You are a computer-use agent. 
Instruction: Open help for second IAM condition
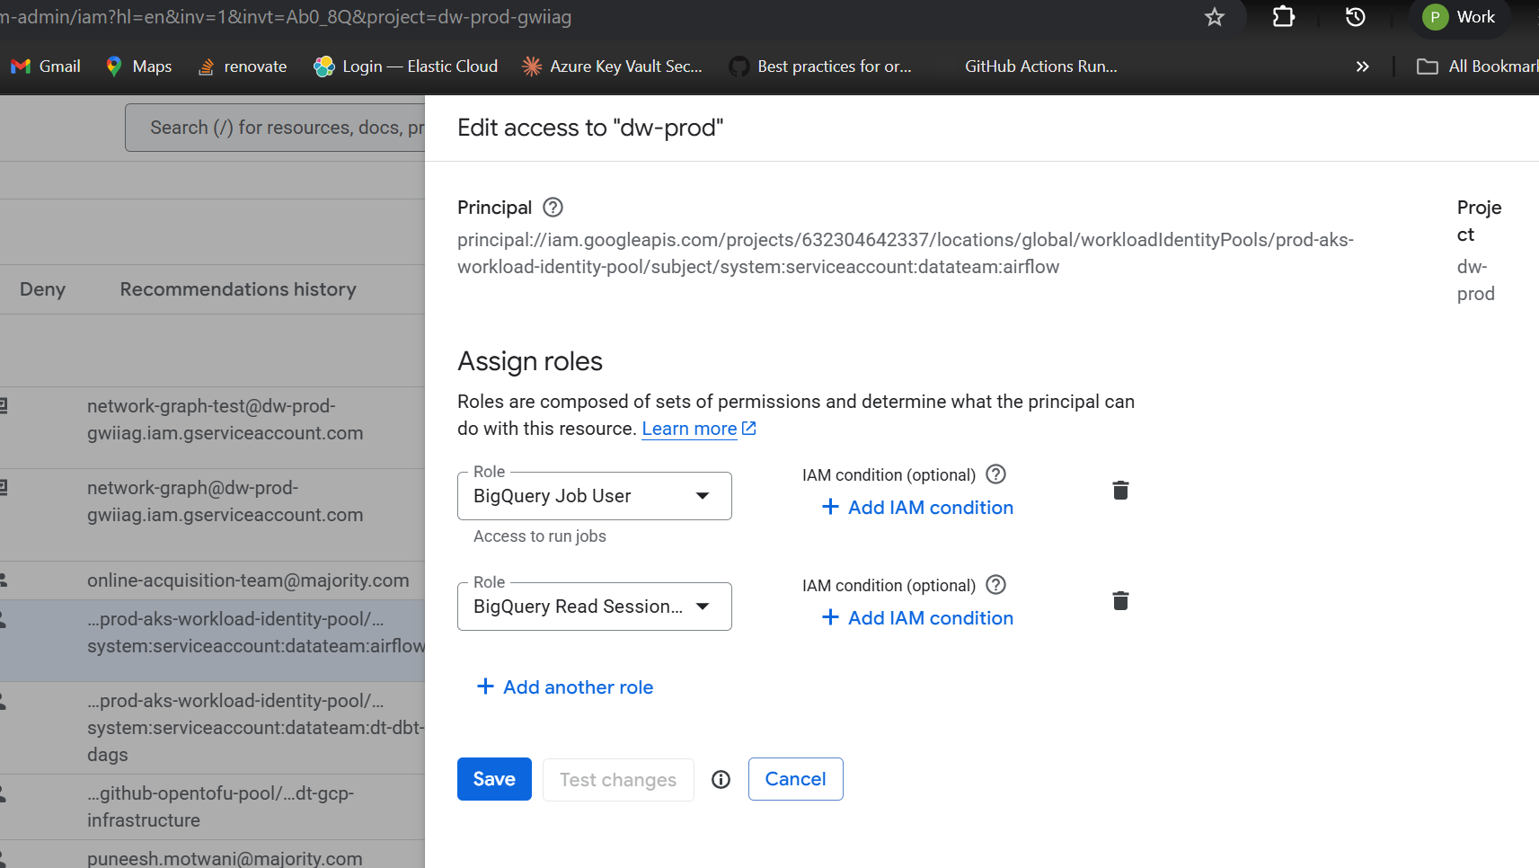(995, 585)
